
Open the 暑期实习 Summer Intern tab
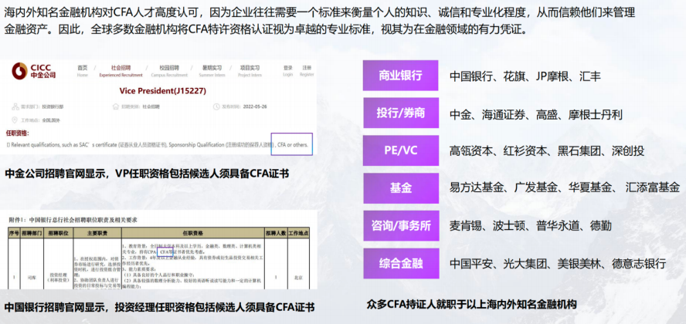click(212, 71)
